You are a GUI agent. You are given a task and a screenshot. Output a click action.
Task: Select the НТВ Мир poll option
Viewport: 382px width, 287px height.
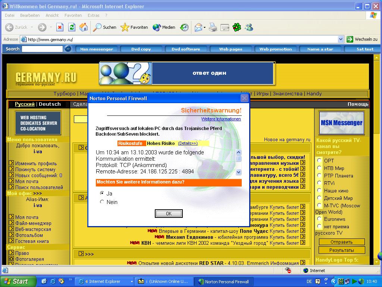pyautogui.click(x=319, y=168)
